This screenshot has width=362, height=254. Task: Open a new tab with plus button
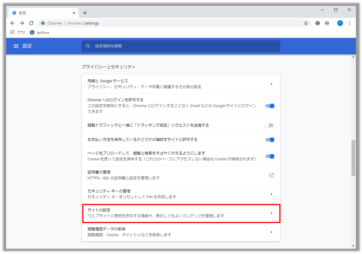click(85, 13)
